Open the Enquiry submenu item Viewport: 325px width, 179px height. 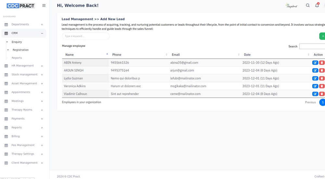17,42
